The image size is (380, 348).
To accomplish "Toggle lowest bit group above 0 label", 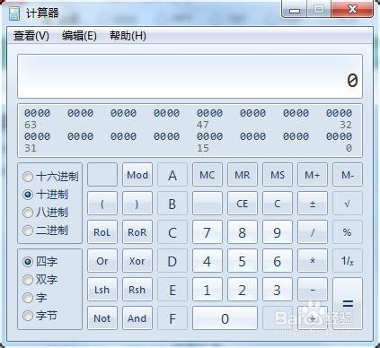I will 339,136.
